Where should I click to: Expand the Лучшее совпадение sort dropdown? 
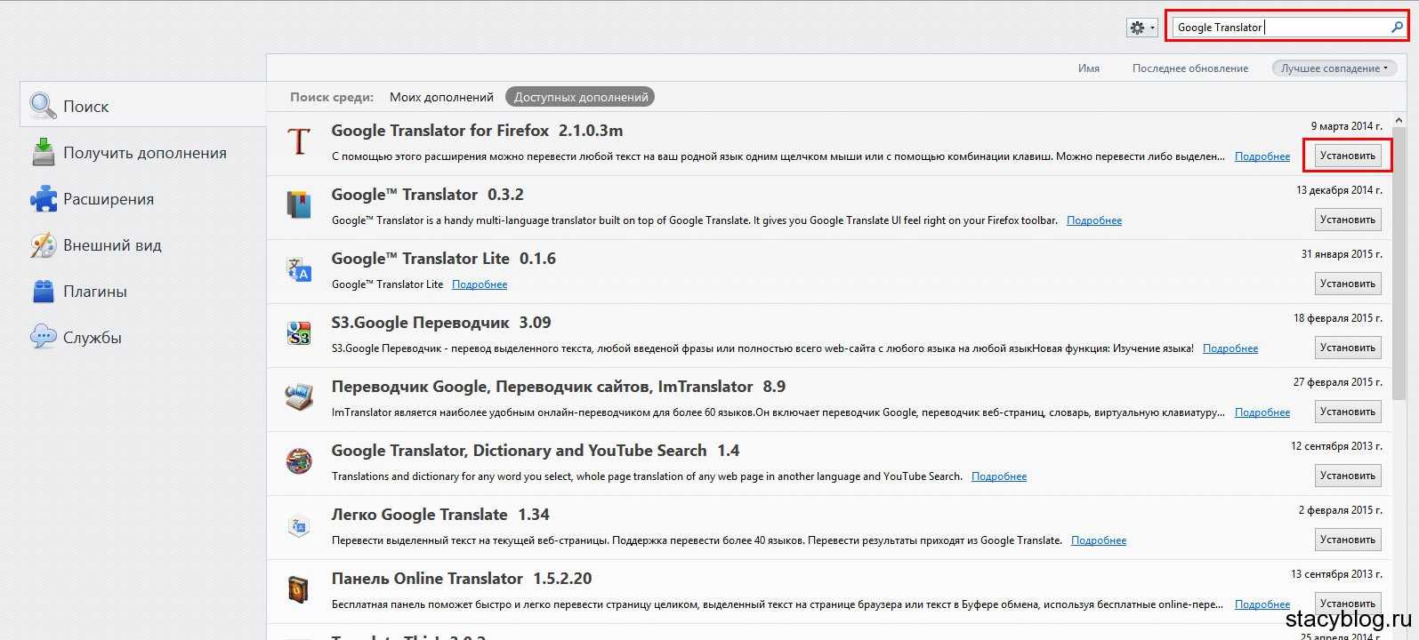[1334, 68]
